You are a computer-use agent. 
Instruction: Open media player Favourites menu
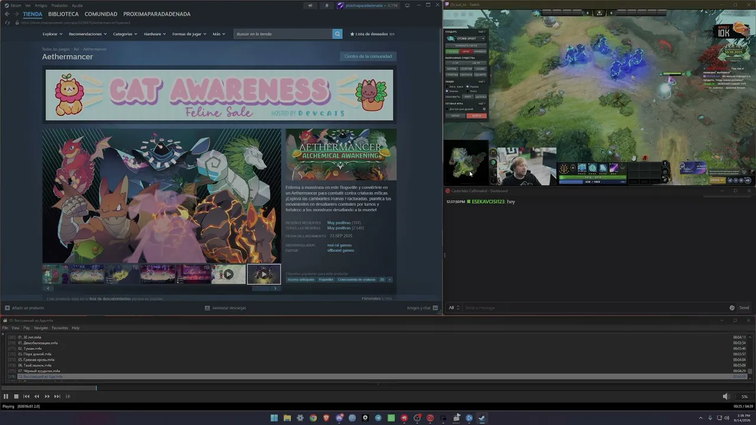(x=60, y=328)
